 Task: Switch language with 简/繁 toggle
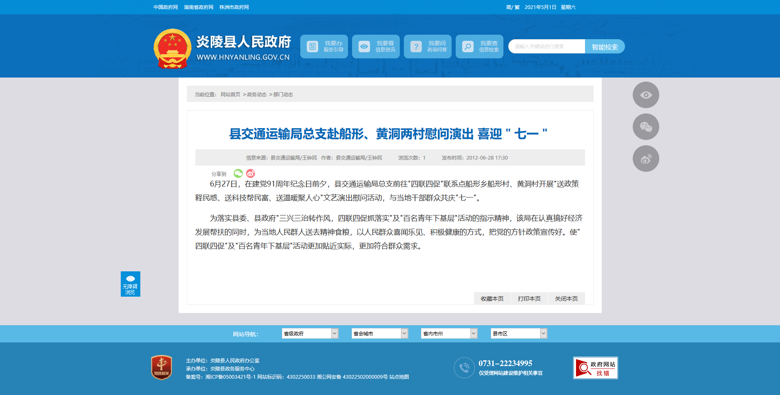(513, 7)
